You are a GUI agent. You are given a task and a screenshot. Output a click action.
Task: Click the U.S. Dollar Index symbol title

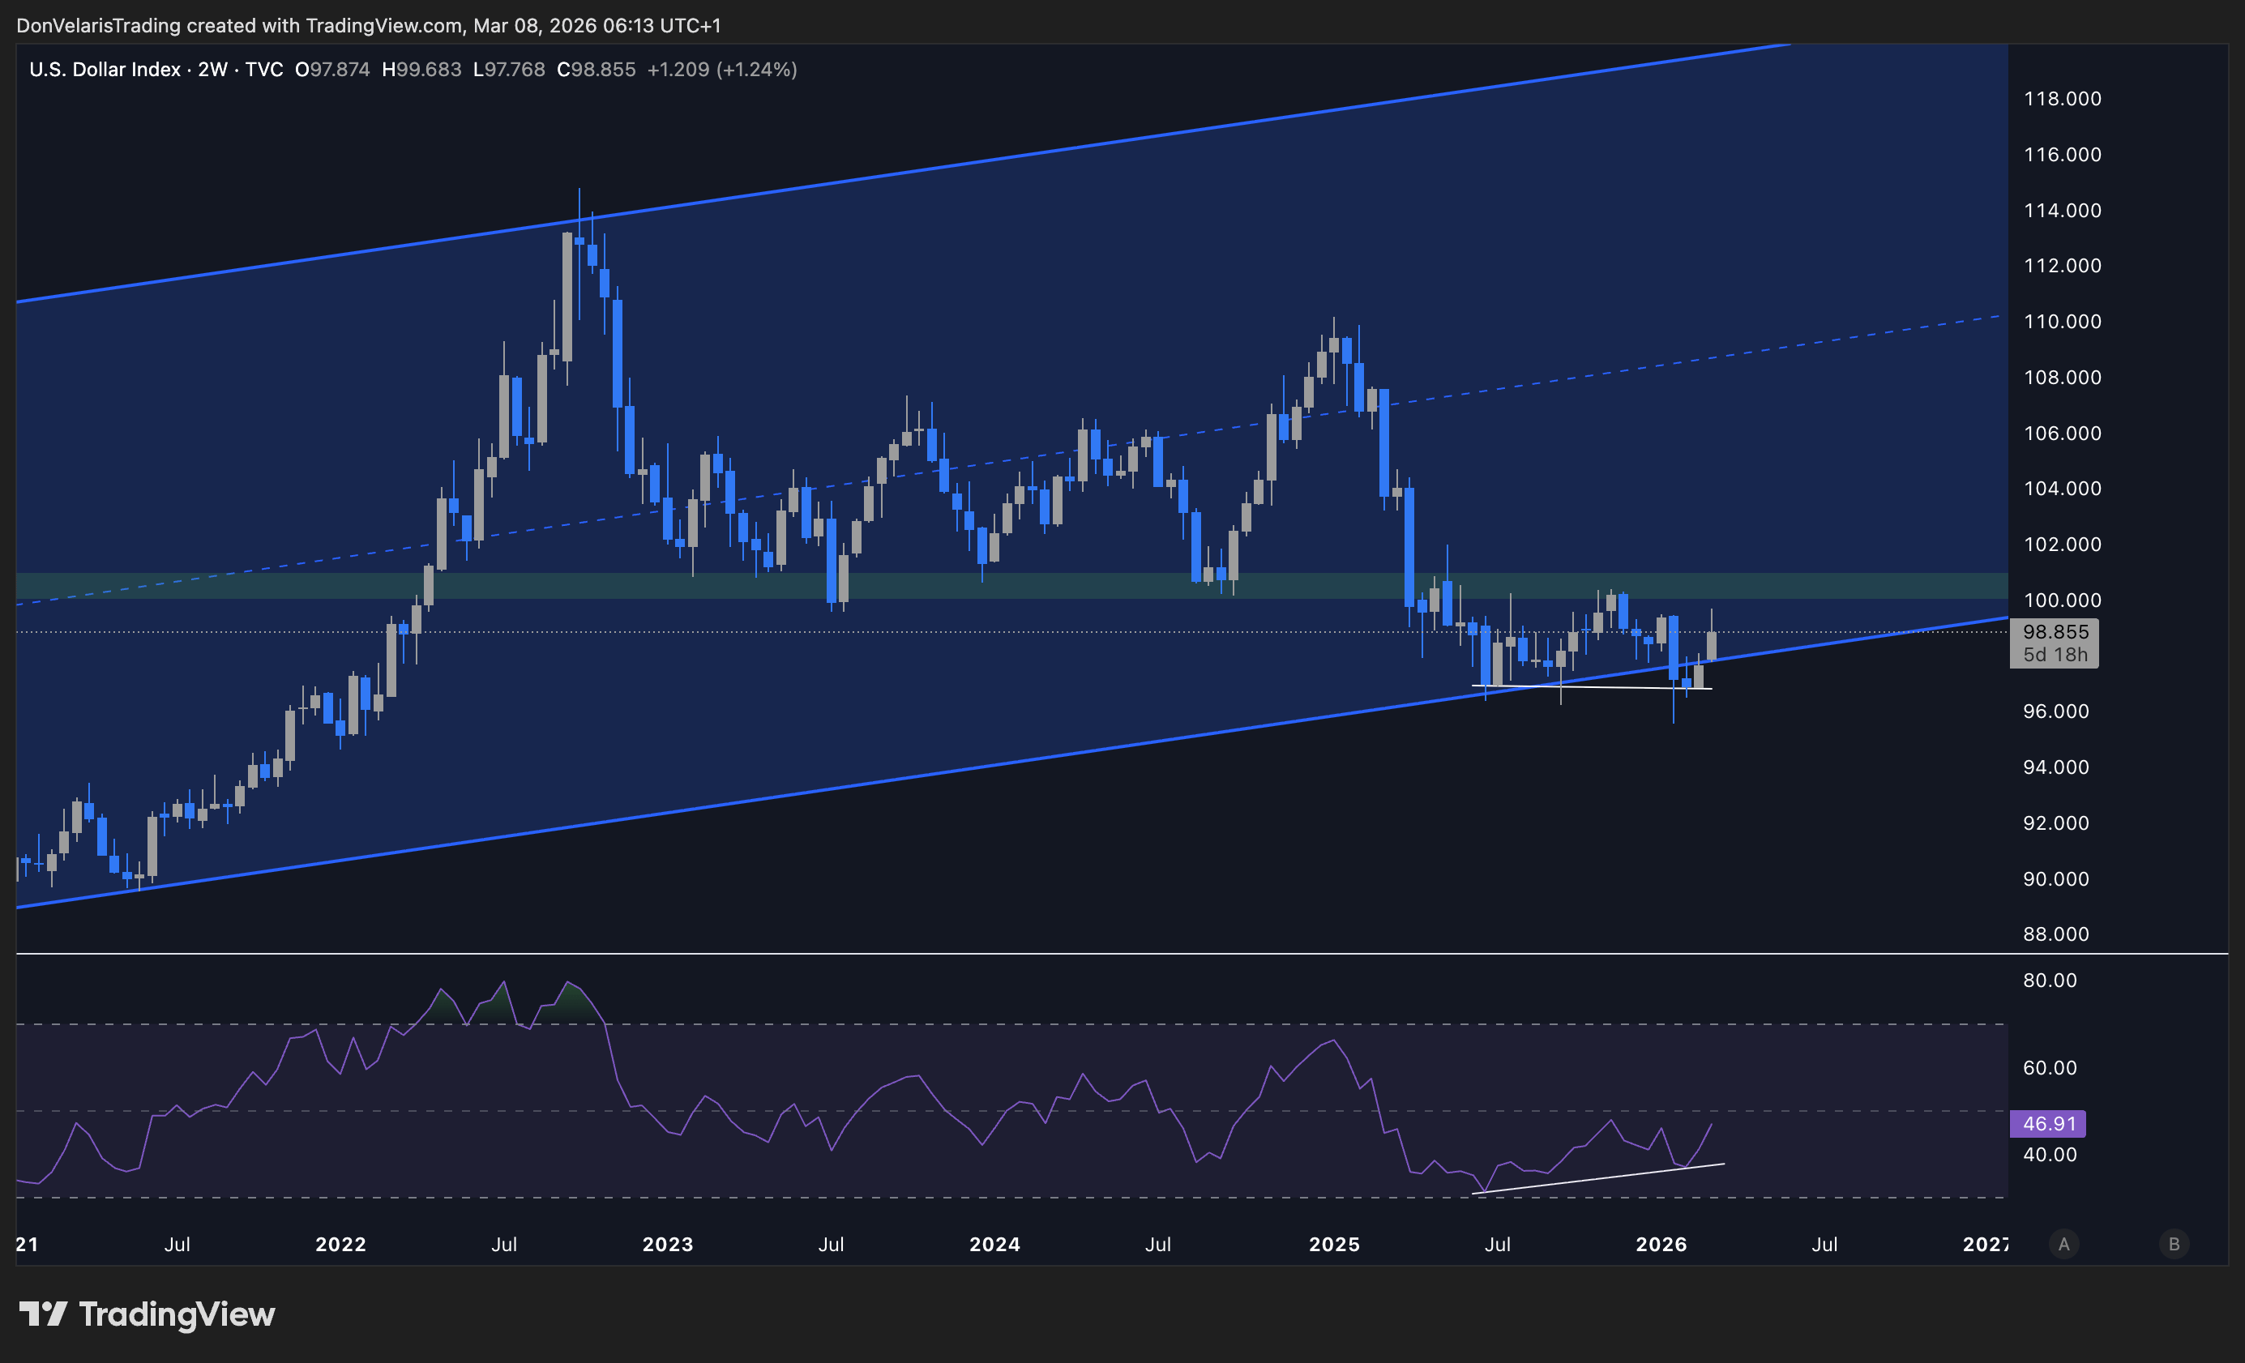[104, 69]
